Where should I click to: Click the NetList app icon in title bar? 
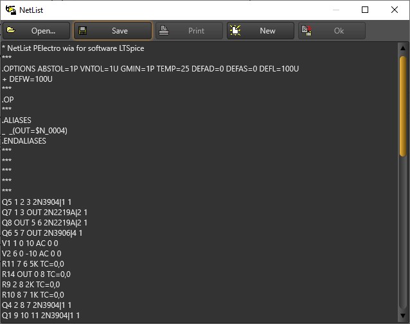click(x=11, y=10)
